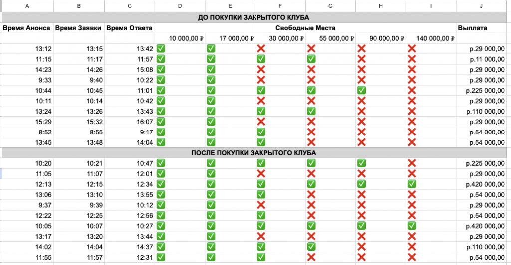Select the 55 000,00 ₽ red cross in the 13:45 row
Image resolution: width=511 pixels, height=265 pixels.
coord(311,142)
